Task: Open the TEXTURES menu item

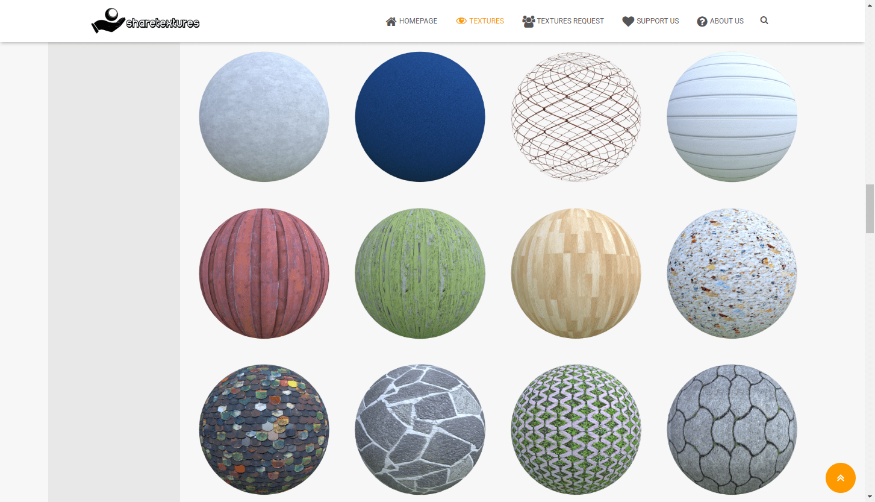Action: coord(487,21)
